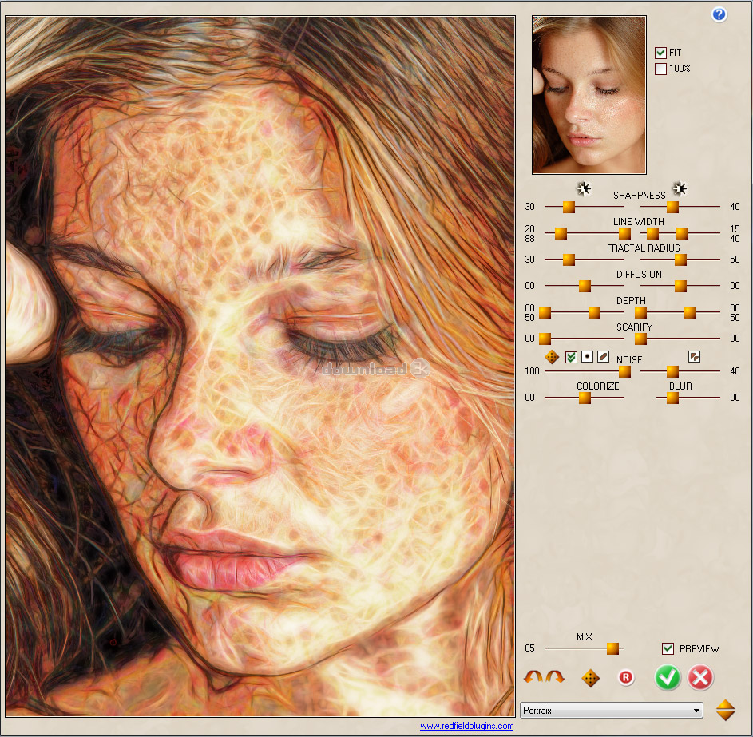Screen dimensions: 753x737
Task: Toggle the green double-chevron noise option
Action: pos(571,357)
